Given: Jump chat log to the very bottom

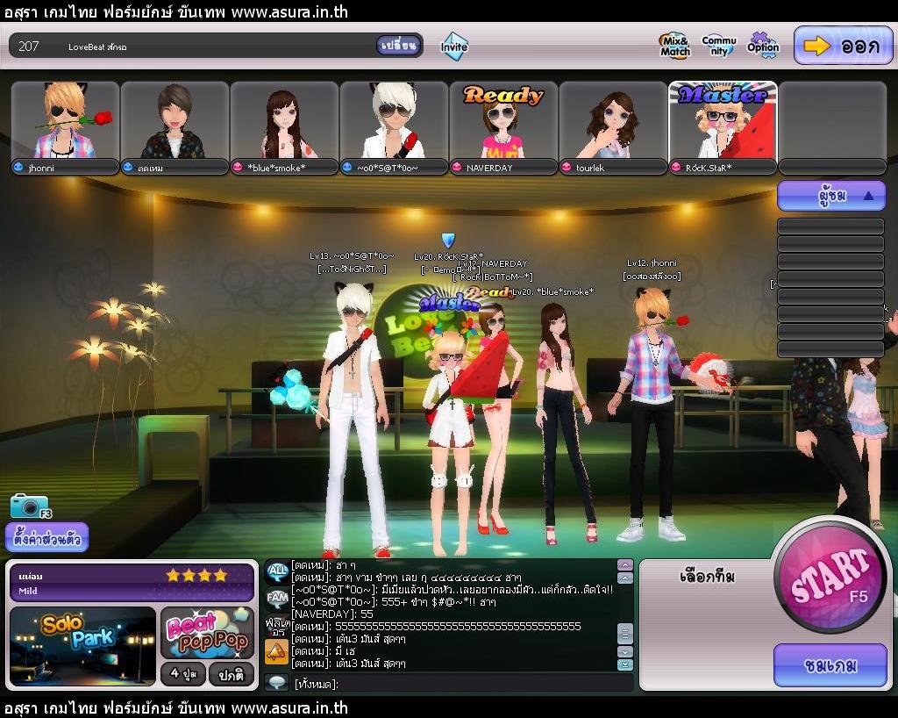Looking at the screenshot, I should 624,664.
